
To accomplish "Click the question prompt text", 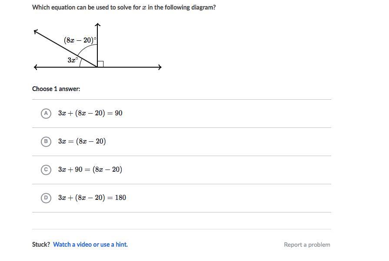I will point(124,7).
